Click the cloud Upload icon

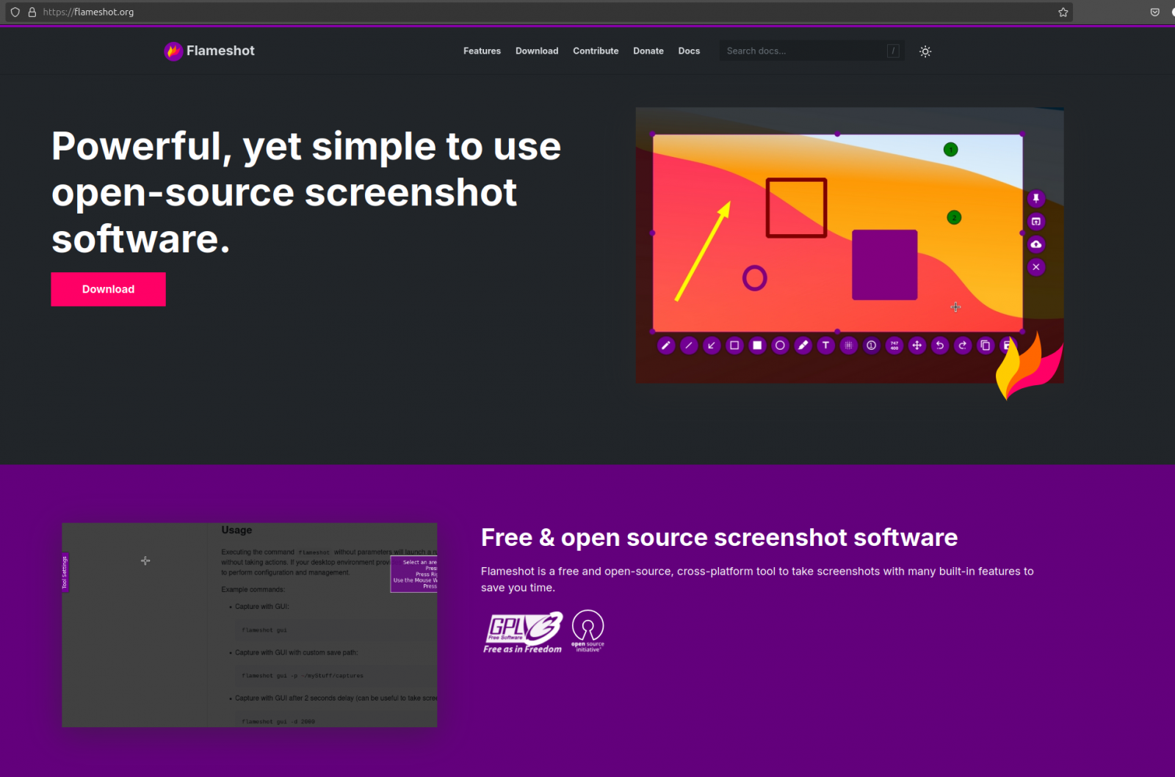(x=1036, y=244)
